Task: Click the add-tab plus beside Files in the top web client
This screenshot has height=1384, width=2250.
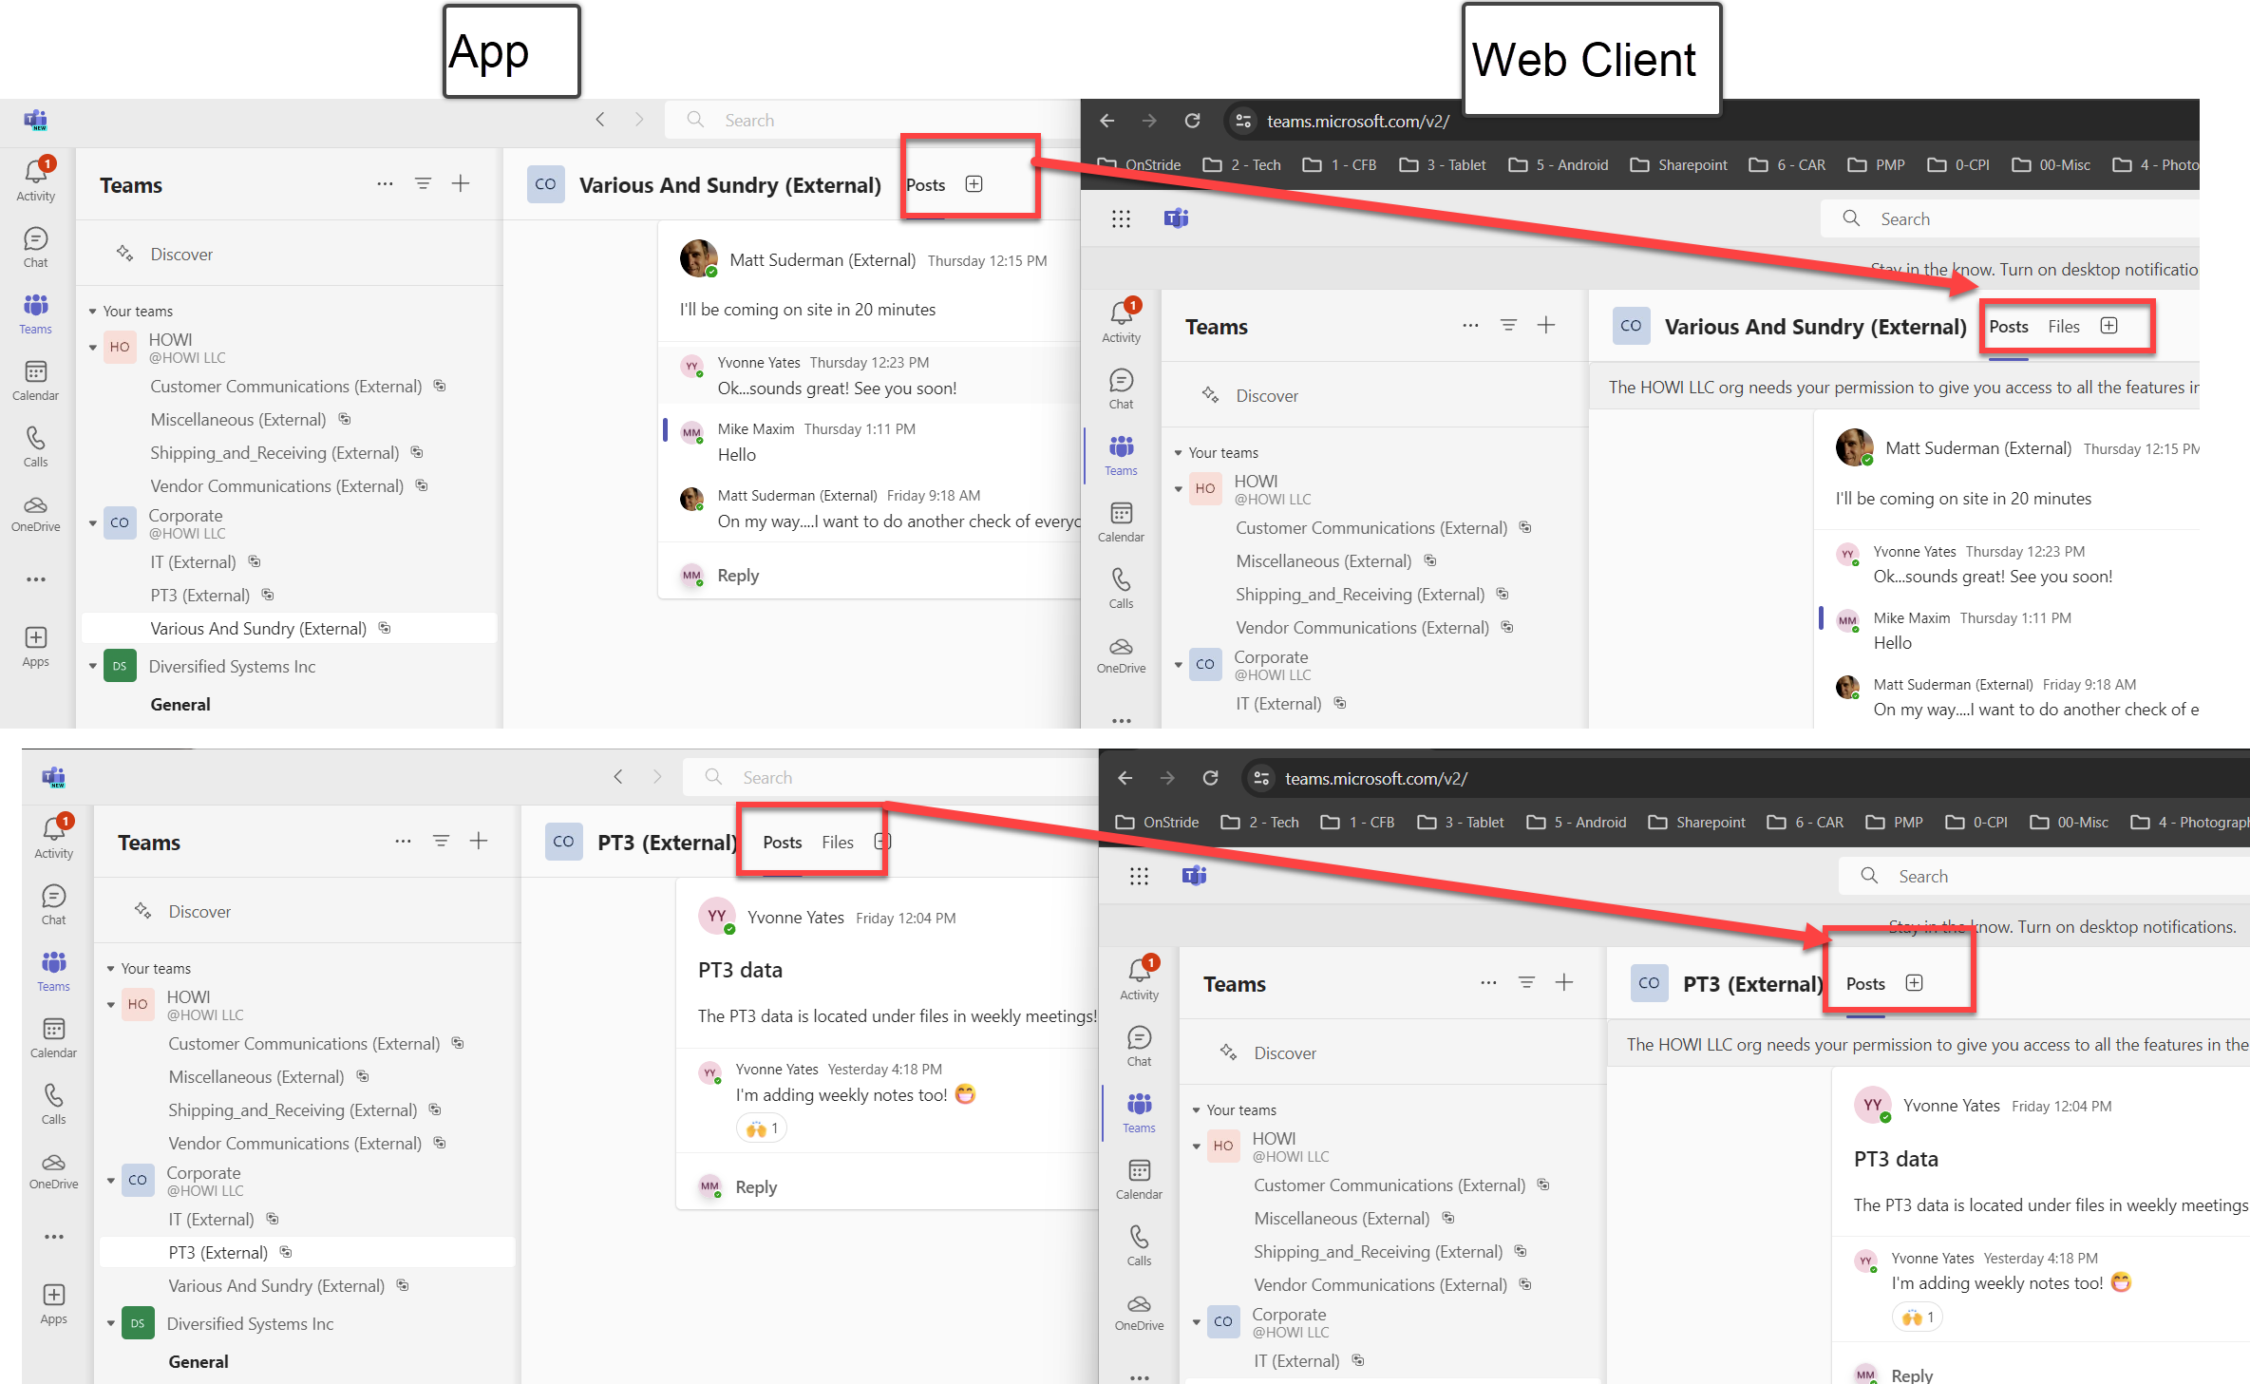Action: (2108, 326)
